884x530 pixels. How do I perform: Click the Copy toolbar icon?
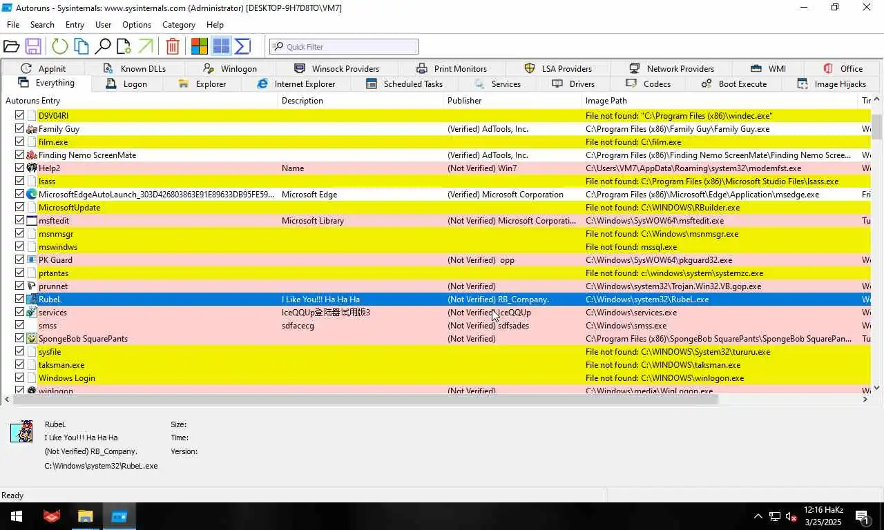tap(81, 46)
